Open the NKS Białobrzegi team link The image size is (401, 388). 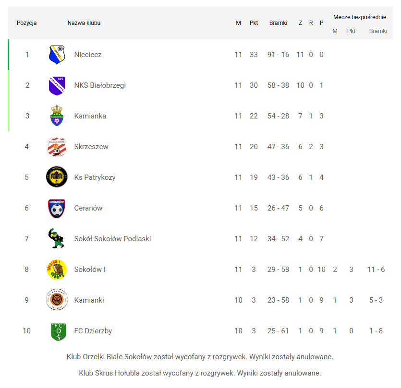tap(100, 85)
